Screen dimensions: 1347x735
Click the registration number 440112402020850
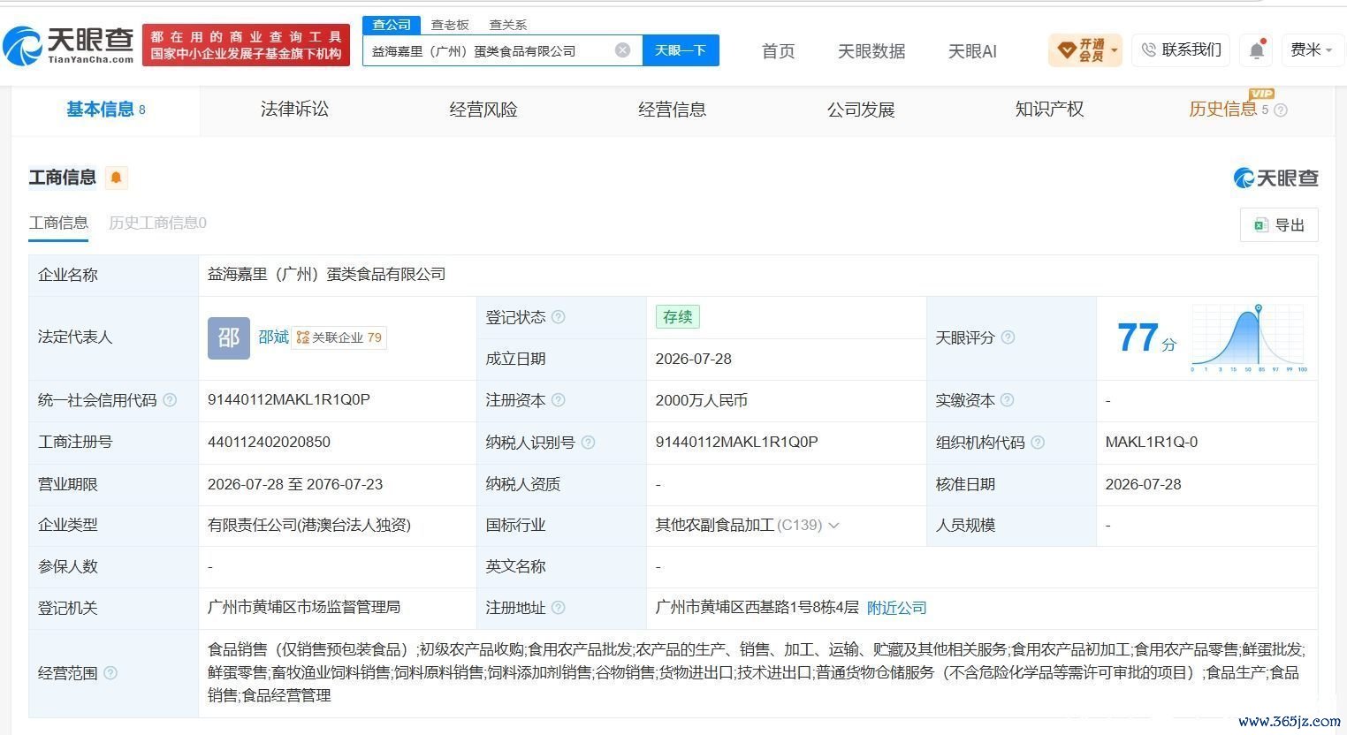pos(269,442)
